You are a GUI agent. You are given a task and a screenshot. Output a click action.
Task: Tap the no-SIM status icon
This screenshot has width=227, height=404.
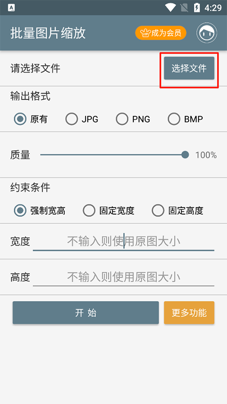click(184, 8)
